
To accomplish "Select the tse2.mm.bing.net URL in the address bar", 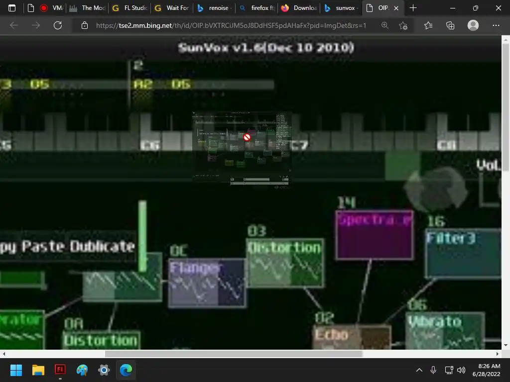I will point(231,25).
